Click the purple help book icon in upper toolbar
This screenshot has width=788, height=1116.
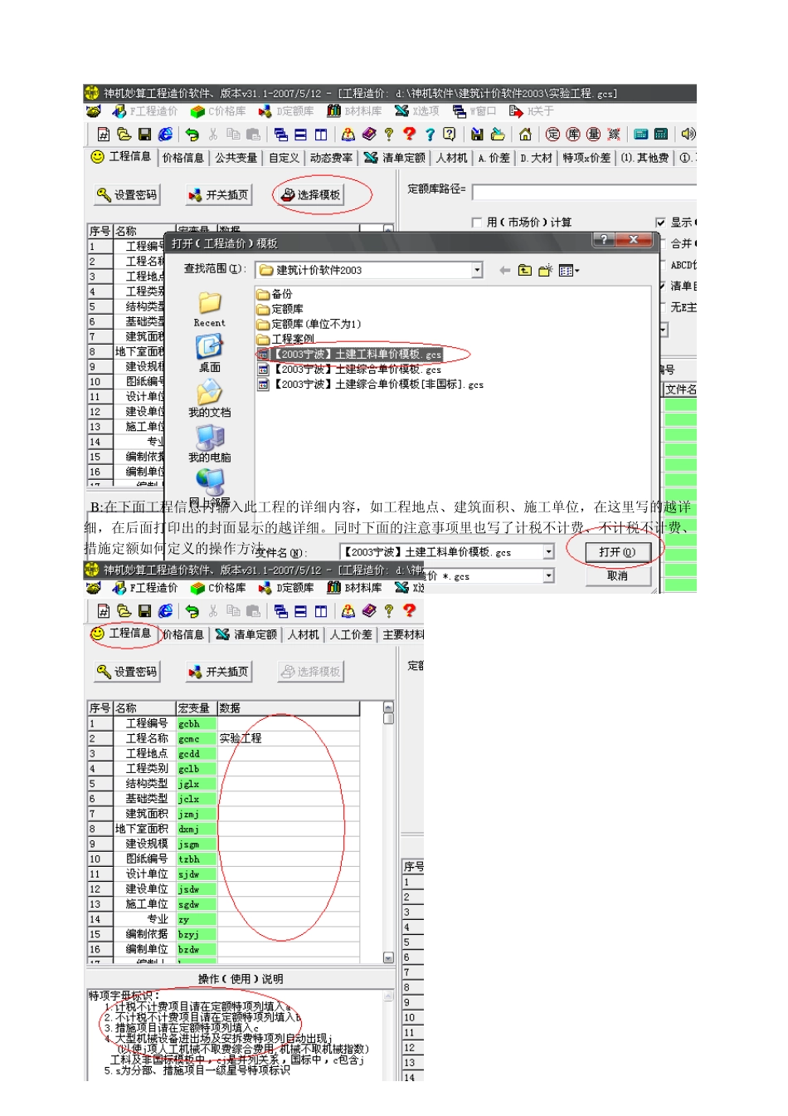click(369, 135)
